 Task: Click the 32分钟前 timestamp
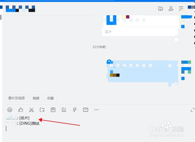tap(99, 47)
